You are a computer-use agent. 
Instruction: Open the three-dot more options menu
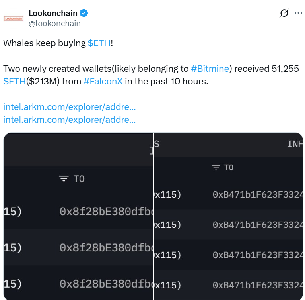[298, 13]
